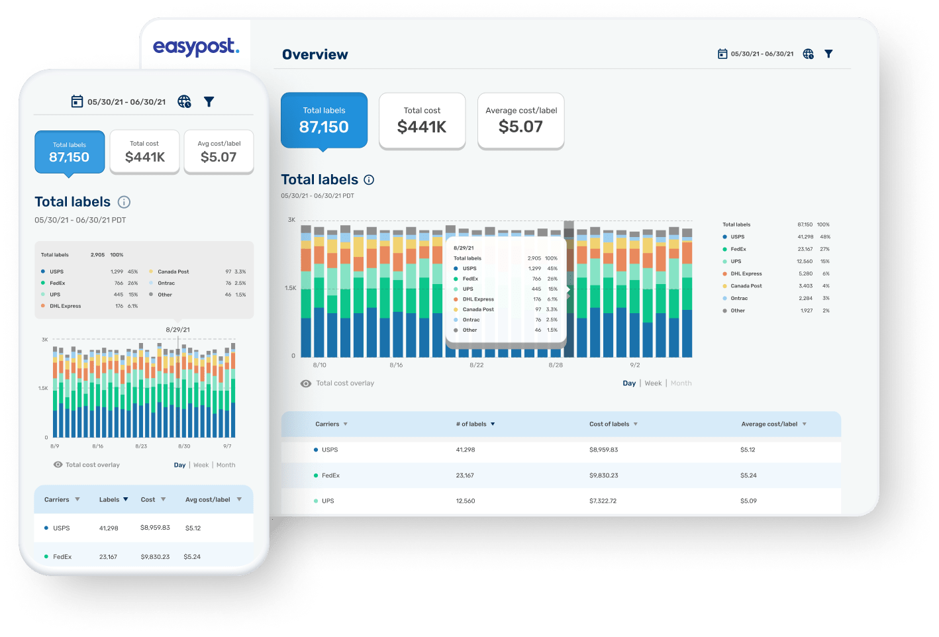Click UPS row in desktop carriers table

coord(561,501)
